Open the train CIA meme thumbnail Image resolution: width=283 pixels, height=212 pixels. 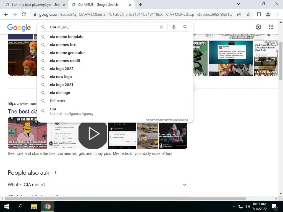coord(148,136)
